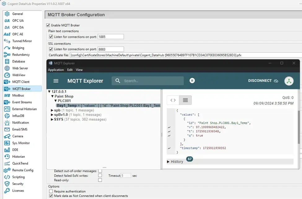302x199 pixels.
Task: Enable the Require authentication option
Action: [x=50, y=191]
